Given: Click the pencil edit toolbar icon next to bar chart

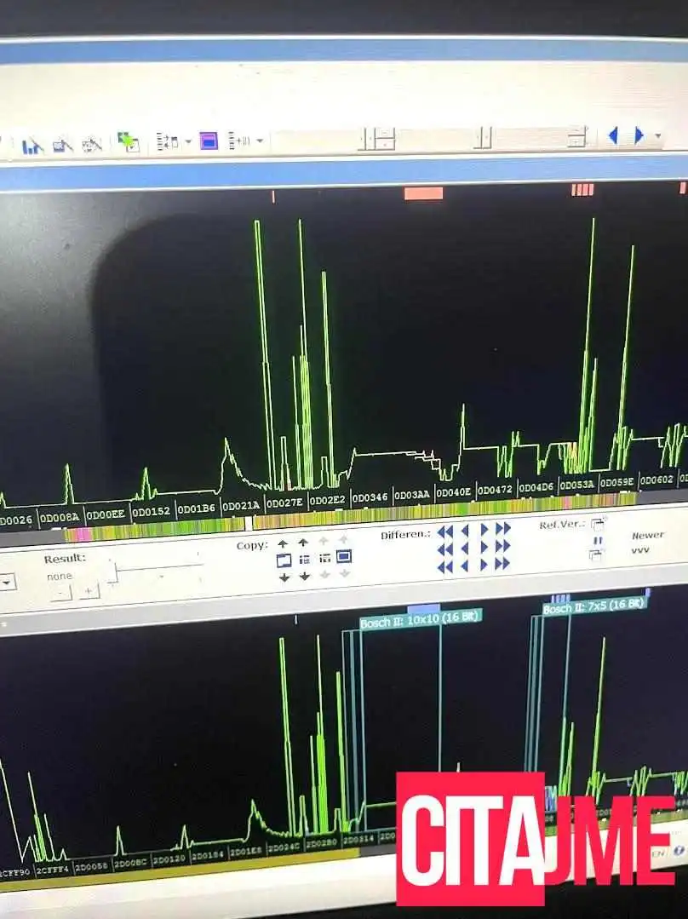Looking at the screenshot, I should click(x=63, y=144).
